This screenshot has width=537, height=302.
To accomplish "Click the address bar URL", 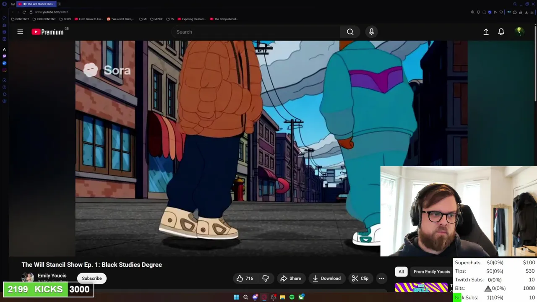I will [52, 12].
